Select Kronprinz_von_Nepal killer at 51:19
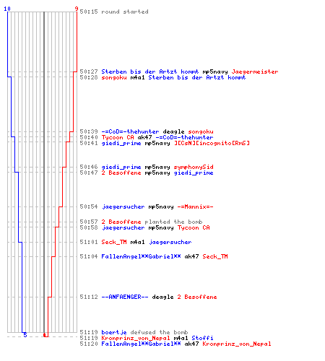The width and height of the screenshot is (325, 361). tap(136, 338)
